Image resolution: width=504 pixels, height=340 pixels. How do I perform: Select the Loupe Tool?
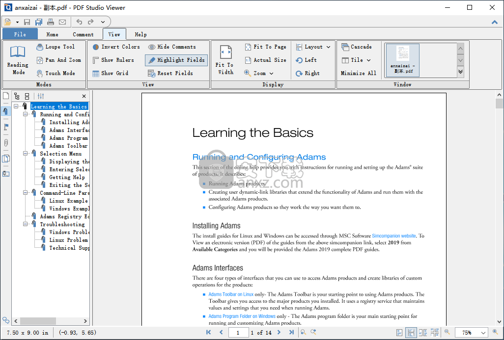coord(56,47)
